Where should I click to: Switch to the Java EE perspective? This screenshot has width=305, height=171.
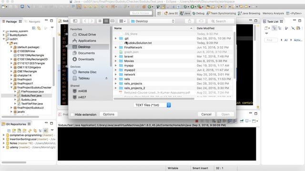(171, 13)
